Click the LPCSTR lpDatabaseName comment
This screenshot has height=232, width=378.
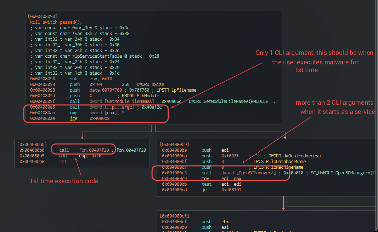tap(280, 162)
